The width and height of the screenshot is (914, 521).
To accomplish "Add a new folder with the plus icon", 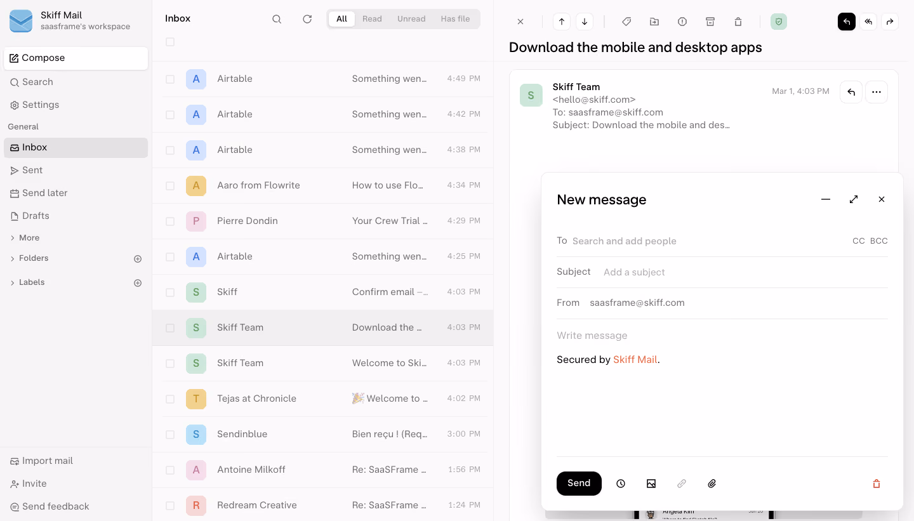I will (138, 259).
